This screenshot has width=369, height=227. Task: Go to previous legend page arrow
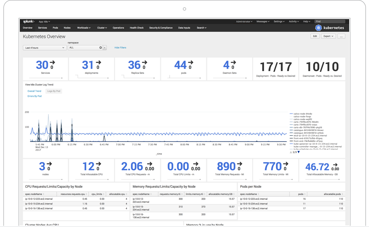point(291,152)
